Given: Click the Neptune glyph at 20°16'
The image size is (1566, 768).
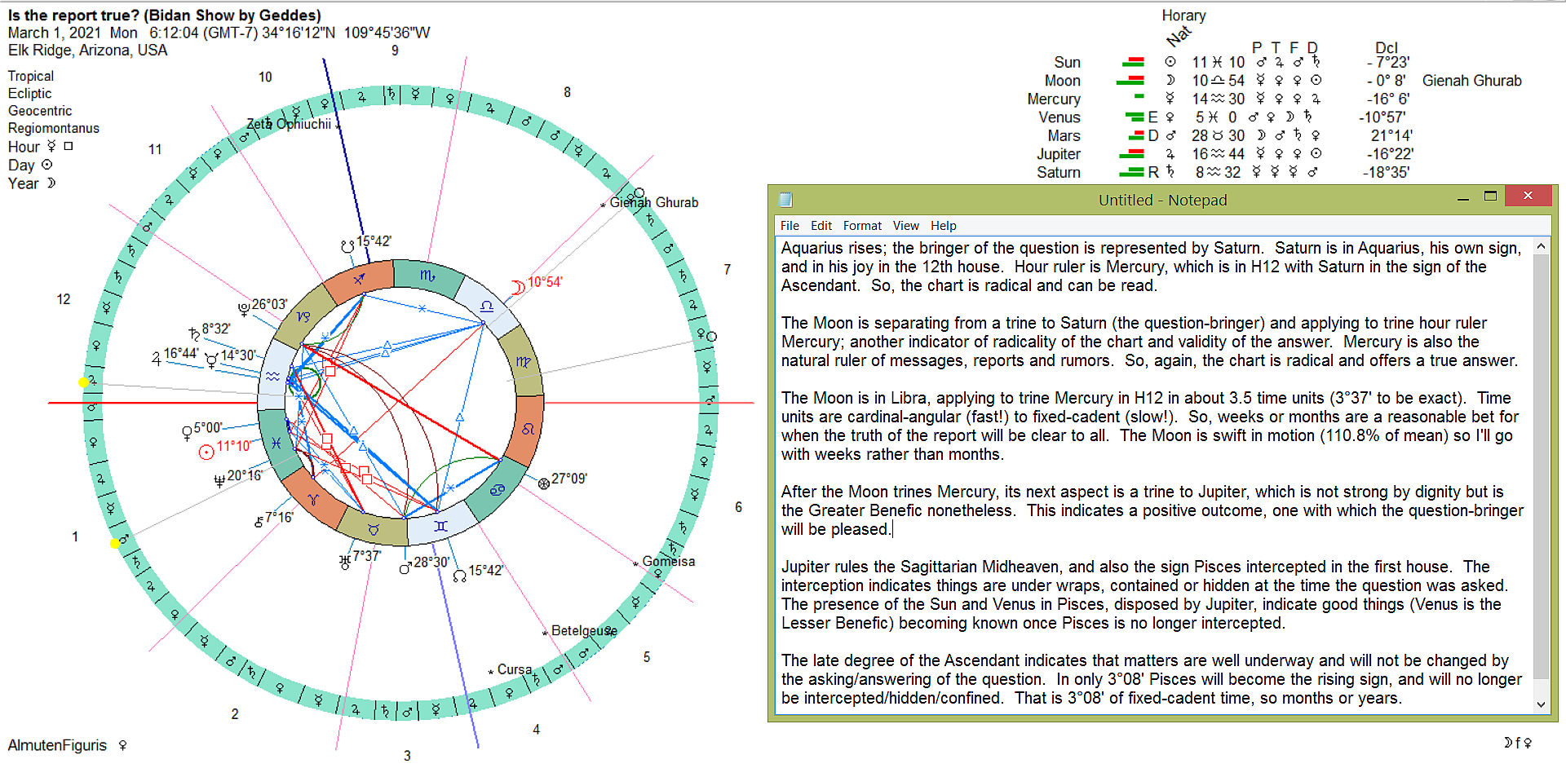Looking at the screenshot, I should click(219, 480).
